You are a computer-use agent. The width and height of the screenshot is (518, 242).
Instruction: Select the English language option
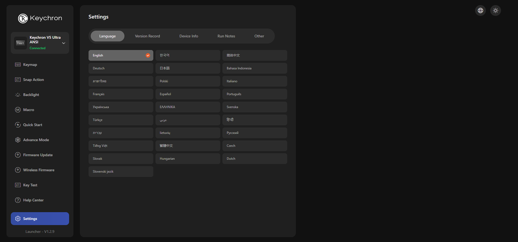[121, 55]
